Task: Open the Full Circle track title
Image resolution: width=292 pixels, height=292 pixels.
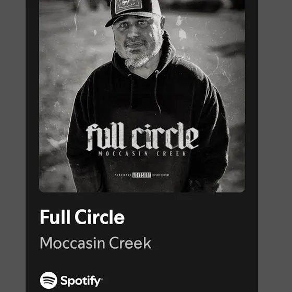Action: tap(82, 217)
